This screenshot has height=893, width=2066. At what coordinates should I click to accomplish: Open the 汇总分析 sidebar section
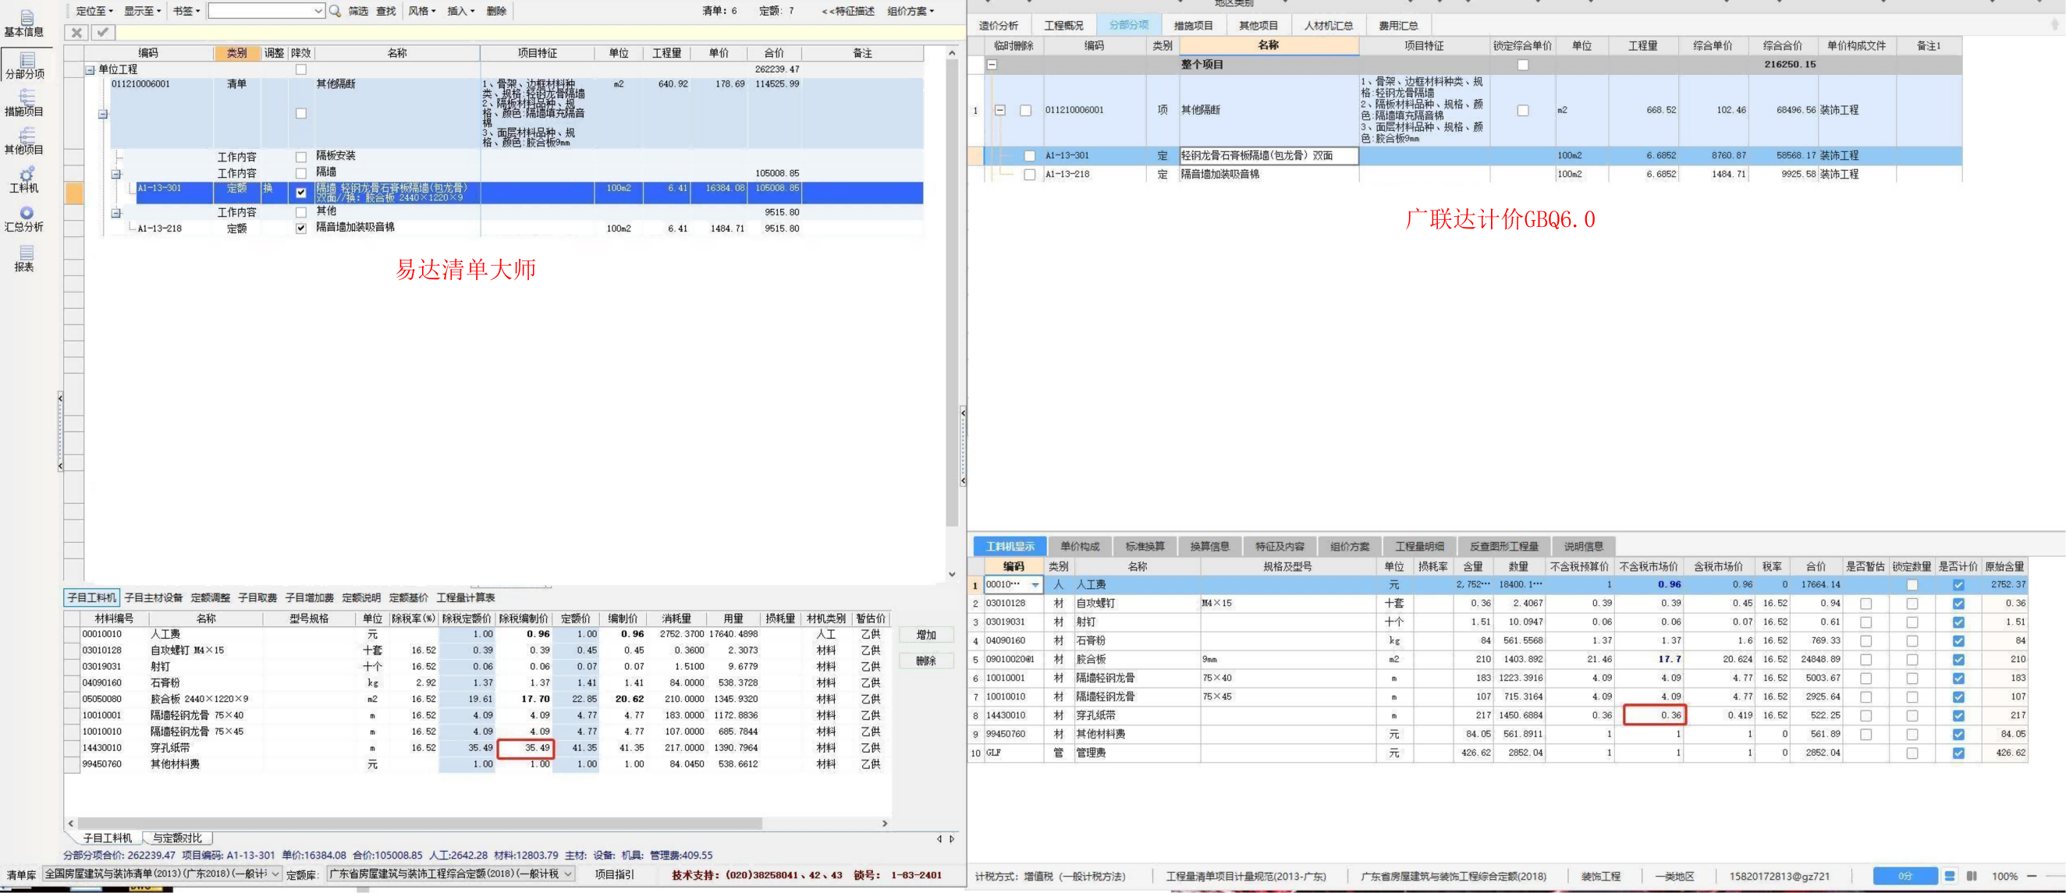coord(24,219)
